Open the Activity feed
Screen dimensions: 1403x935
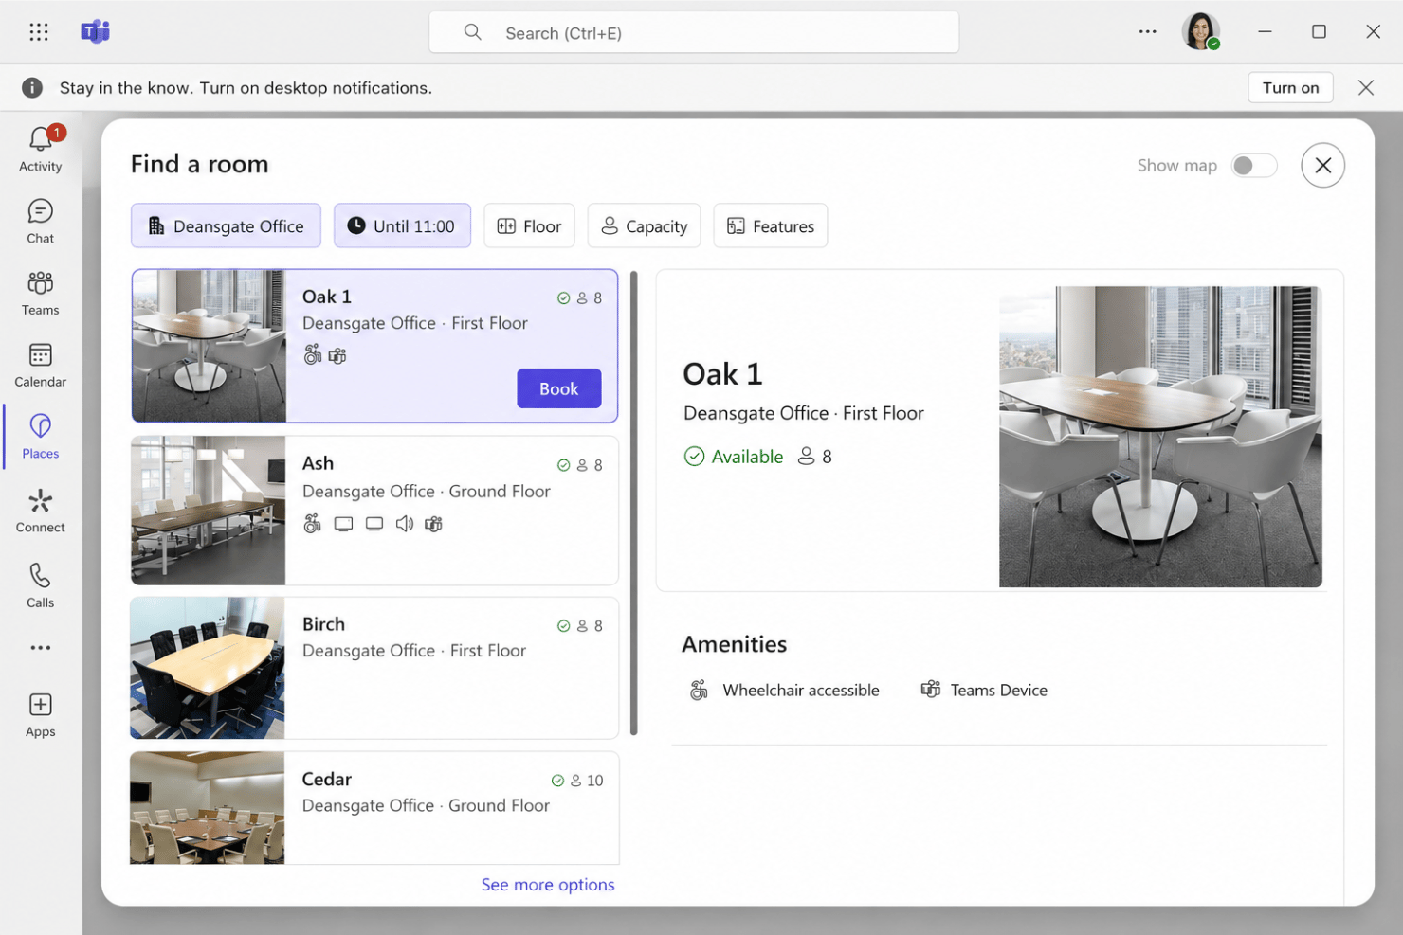click(40, 149)
